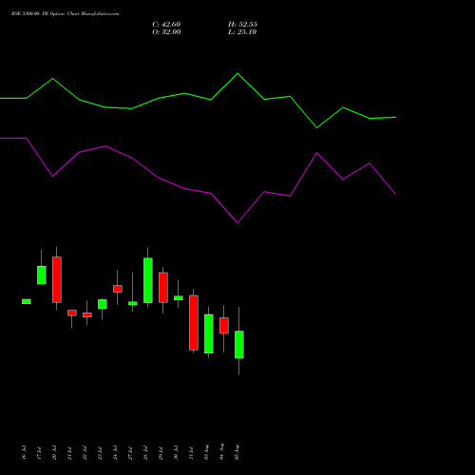Select the 21 Jul date label
Viewport: 475px width, 475px height.
coord(69,452)
